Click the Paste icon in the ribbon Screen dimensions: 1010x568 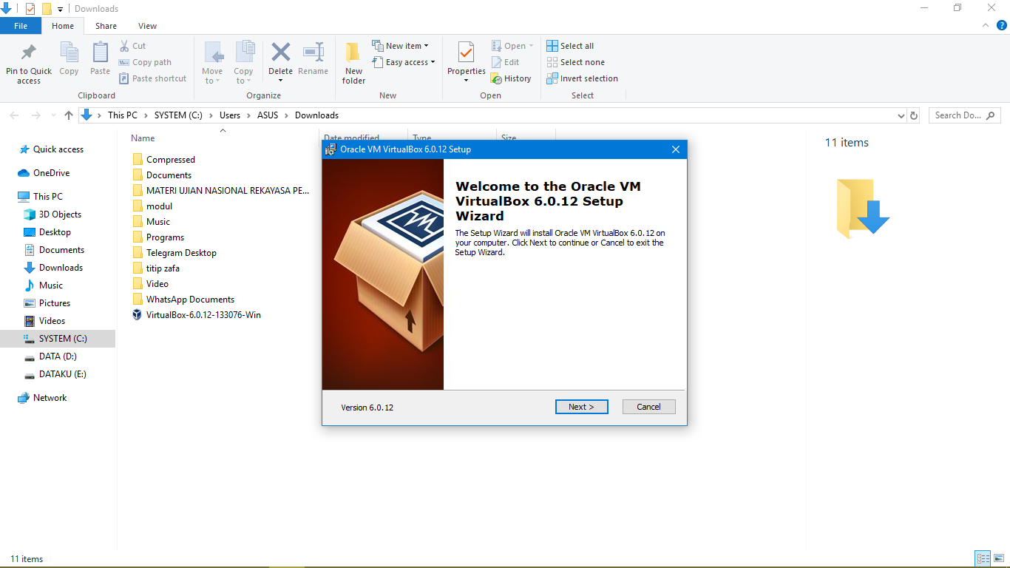coord(99,59)
